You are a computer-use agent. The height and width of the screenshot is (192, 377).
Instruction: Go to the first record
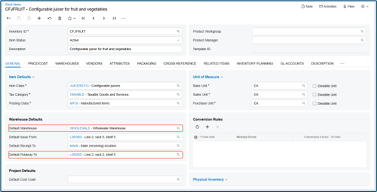[83, 19]
